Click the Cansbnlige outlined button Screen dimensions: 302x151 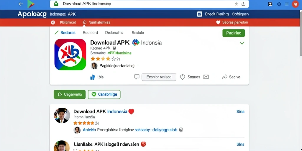pyautogui.click(x=104, y=94)
